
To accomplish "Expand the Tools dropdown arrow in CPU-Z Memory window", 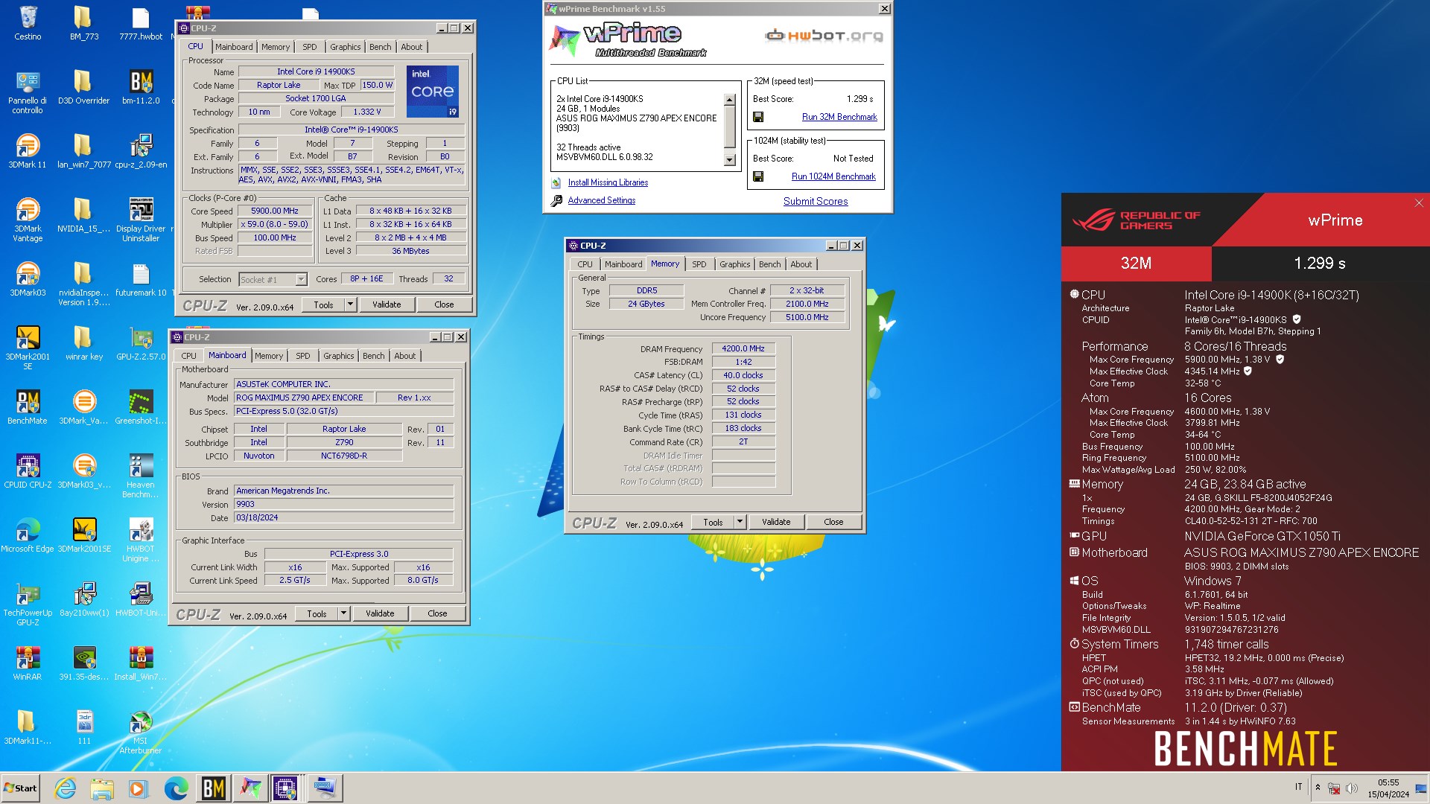I will pyautogui.click(x=740, y=522).
